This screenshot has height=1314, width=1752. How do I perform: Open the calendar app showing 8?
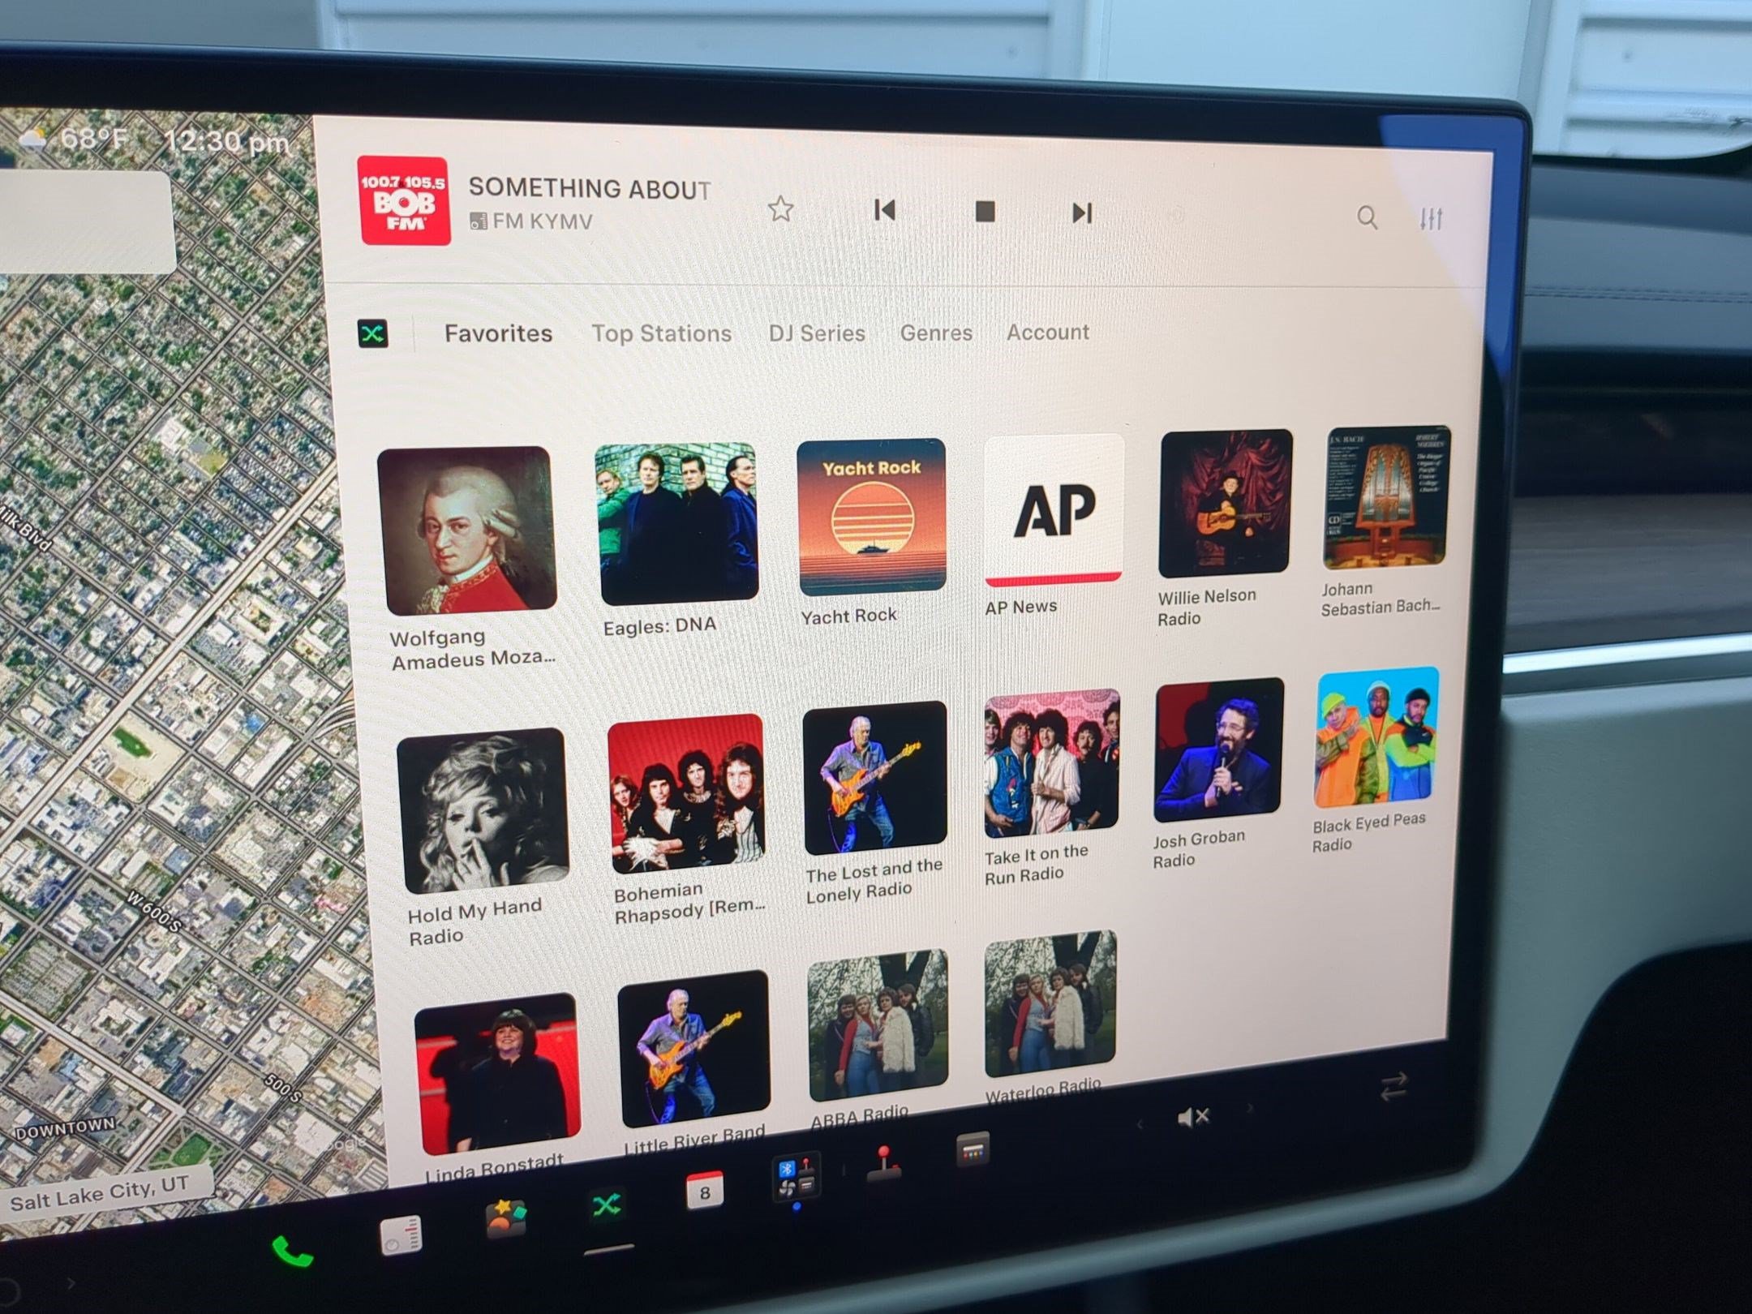704,1192
